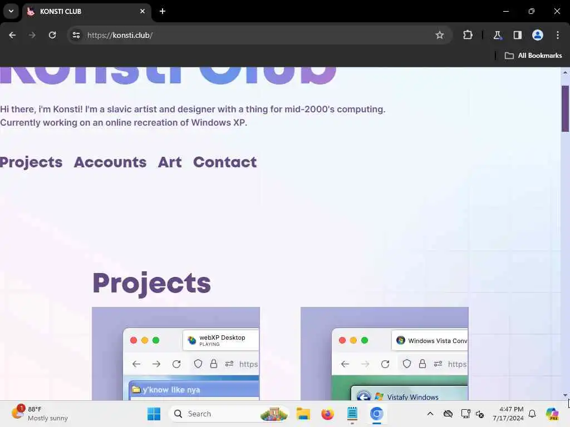This screenshot has height=427, width=570.
Task: Close the KONSTI CLUB tab
Action: 142,11
